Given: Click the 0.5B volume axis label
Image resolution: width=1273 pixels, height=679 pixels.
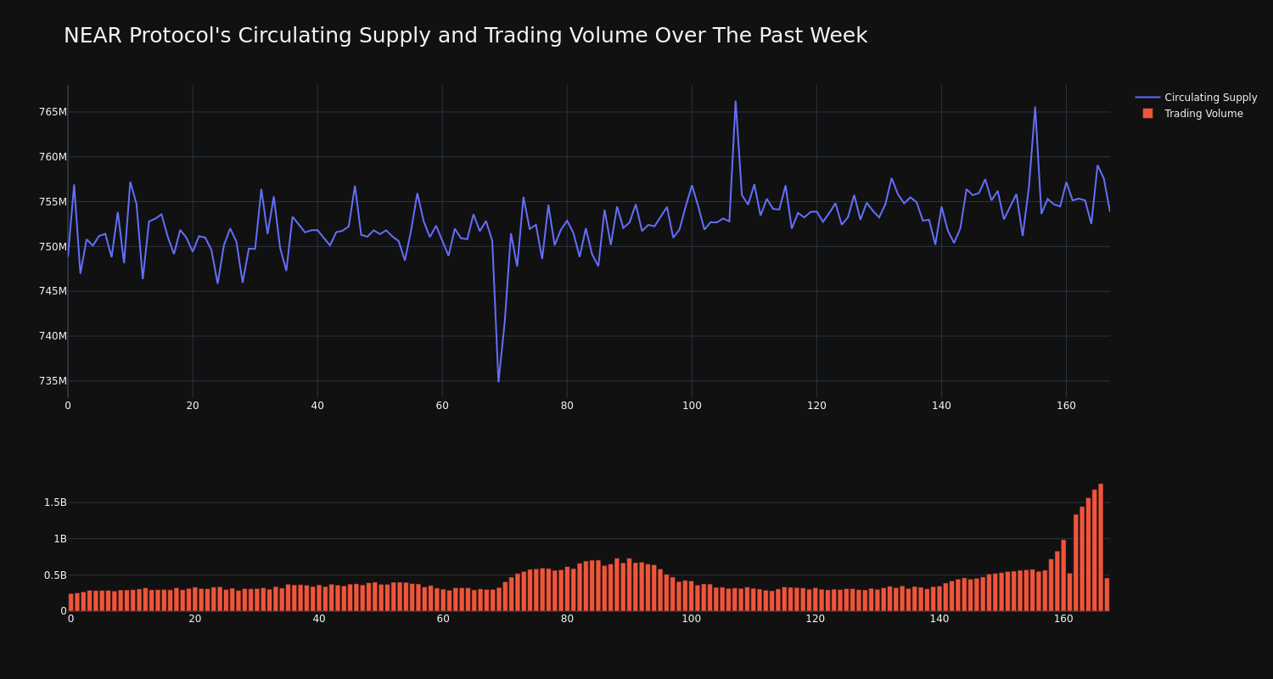Looking at the screenshot, I should click(55, 575).
